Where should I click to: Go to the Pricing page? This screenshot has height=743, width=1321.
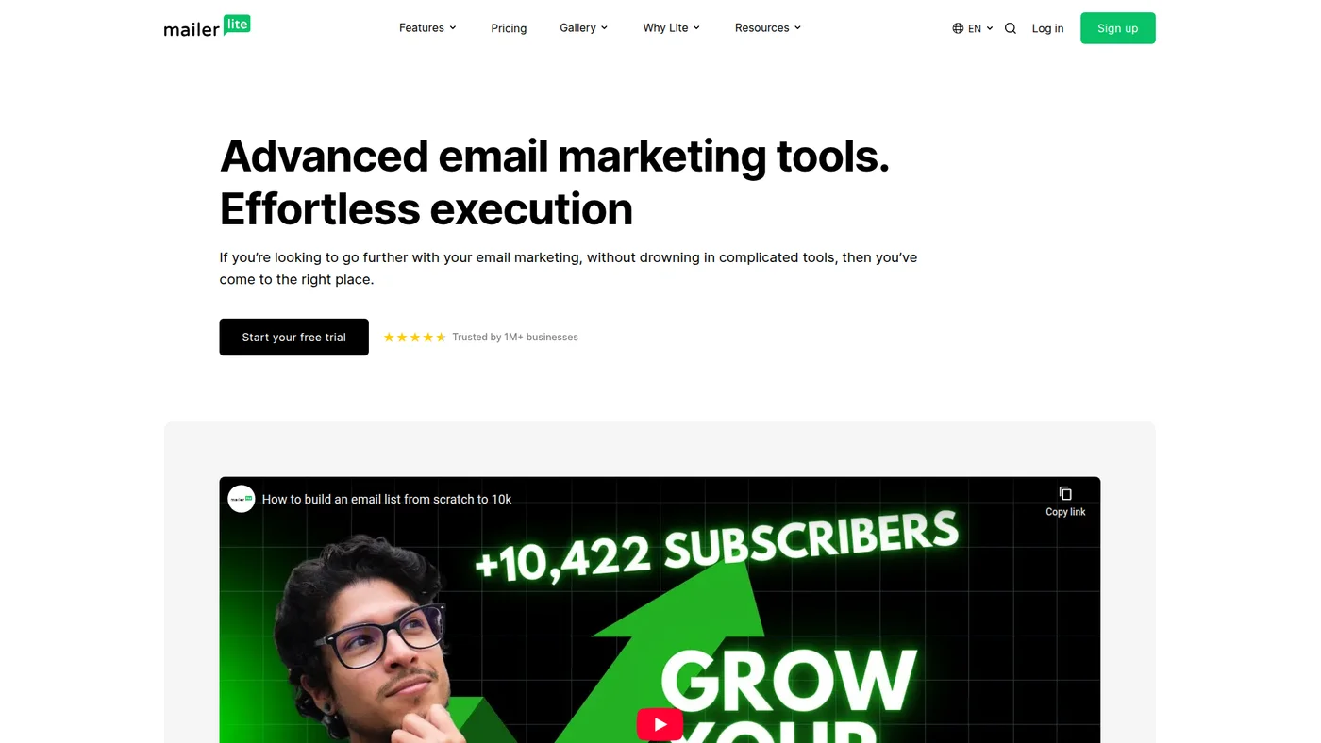click(x=509, y=28)
